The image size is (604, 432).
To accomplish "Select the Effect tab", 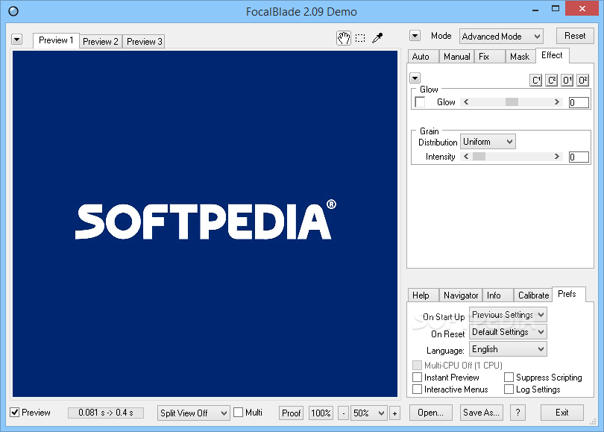I will [x=552, y=55].
